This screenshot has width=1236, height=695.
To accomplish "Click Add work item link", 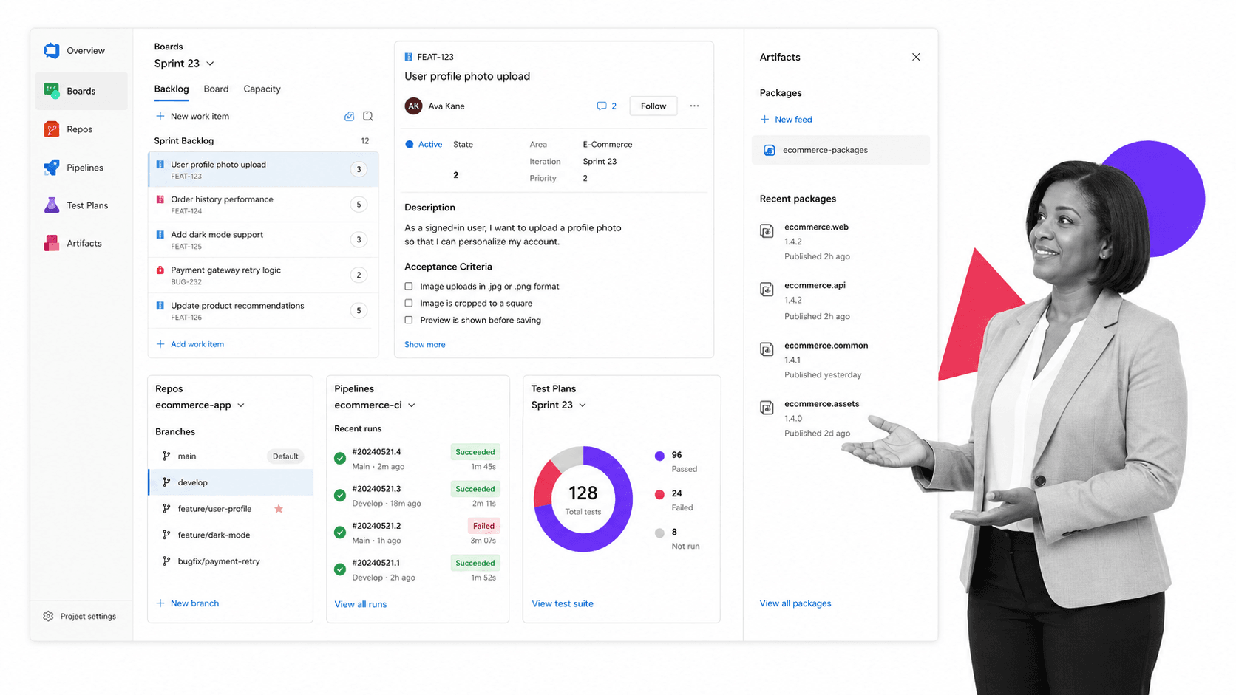I will pyautogui.click(x=191, y=344).
